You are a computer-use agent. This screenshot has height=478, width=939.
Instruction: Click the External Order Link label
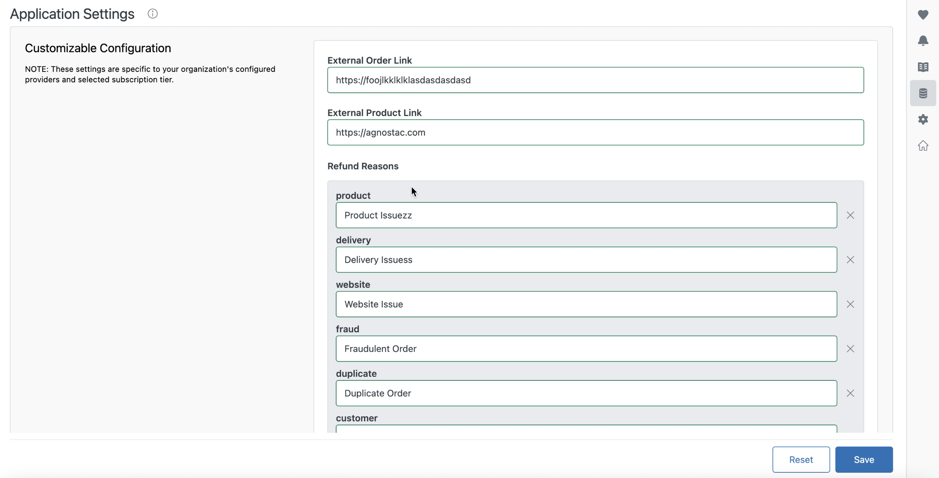pos(369,61)
